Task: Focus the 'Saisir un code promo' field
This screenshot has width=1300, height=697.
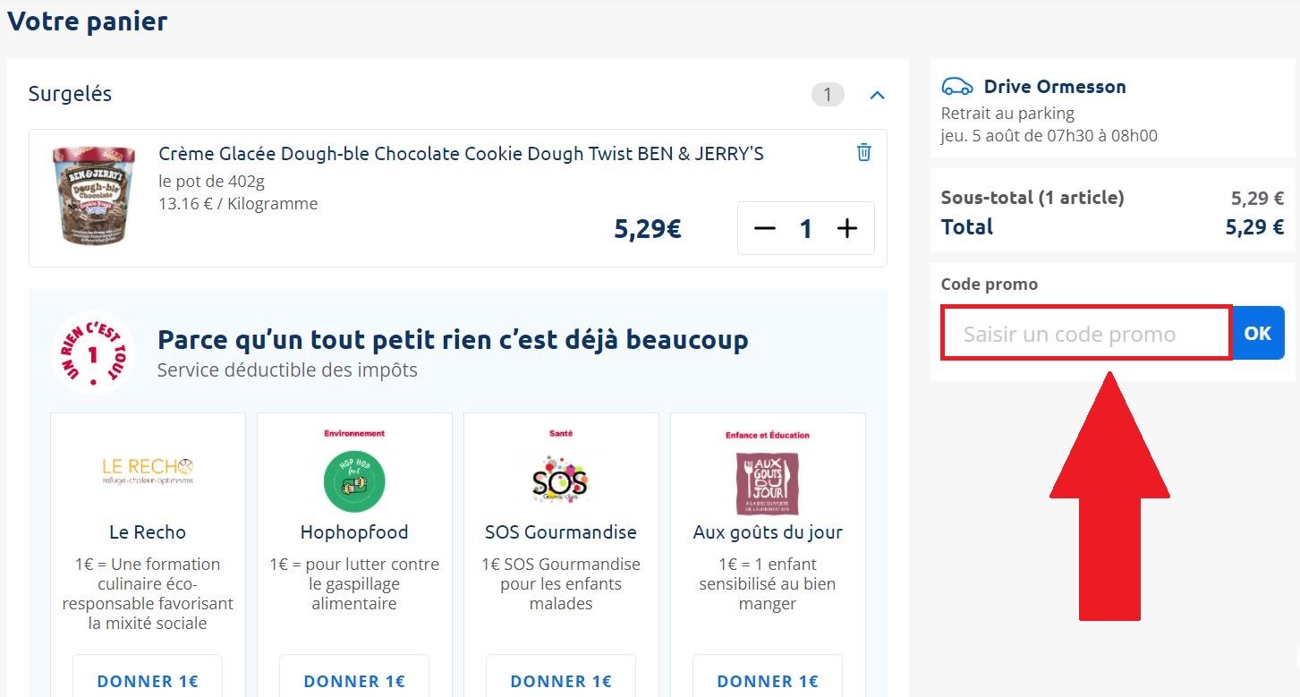Action: coord(1085,334)
